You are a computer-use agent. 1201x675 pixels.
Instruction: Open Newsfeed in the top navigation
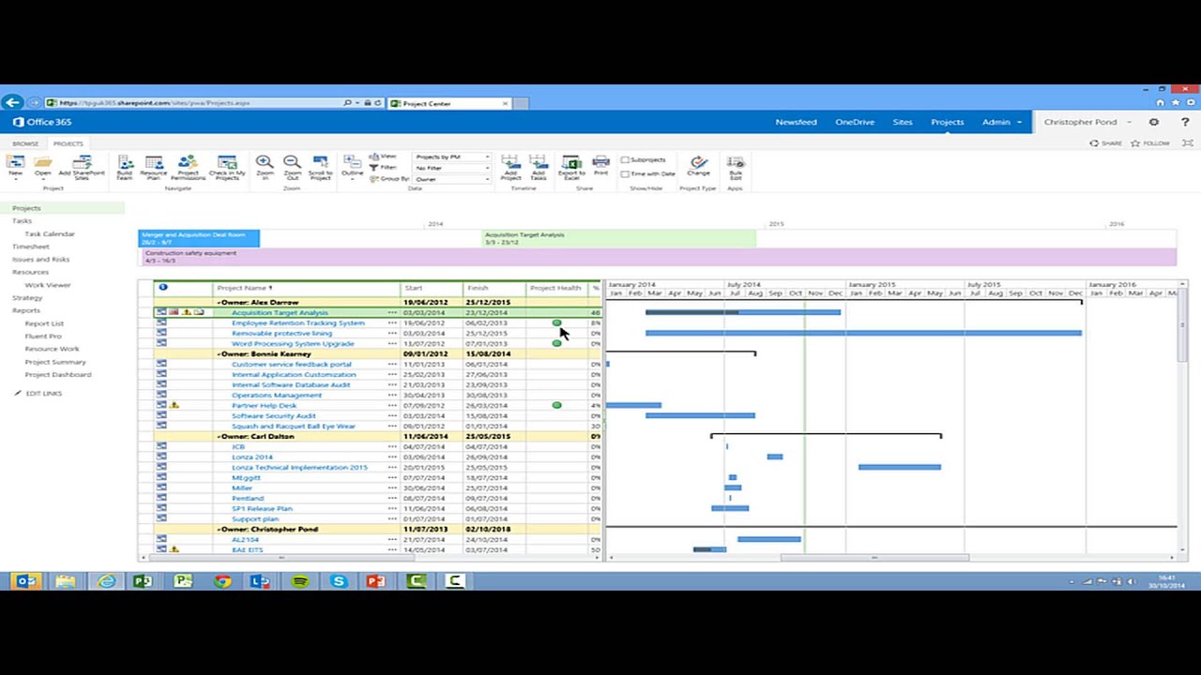pos(796,122)
